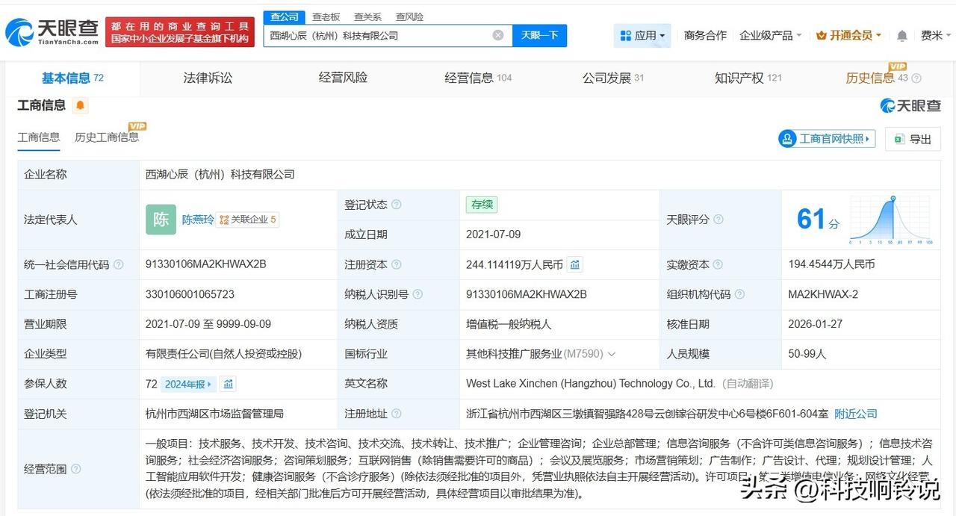Click the 194.4544万人民币 paid-in capital
Screen dimensions: 956x516
831,264
